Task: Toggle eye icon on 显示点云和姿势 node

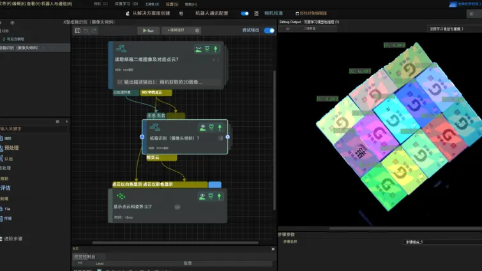Action: 202,196
